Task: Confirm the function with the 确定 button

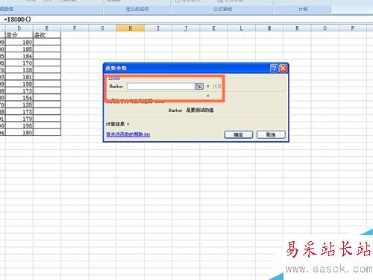Action: point(239,134)
